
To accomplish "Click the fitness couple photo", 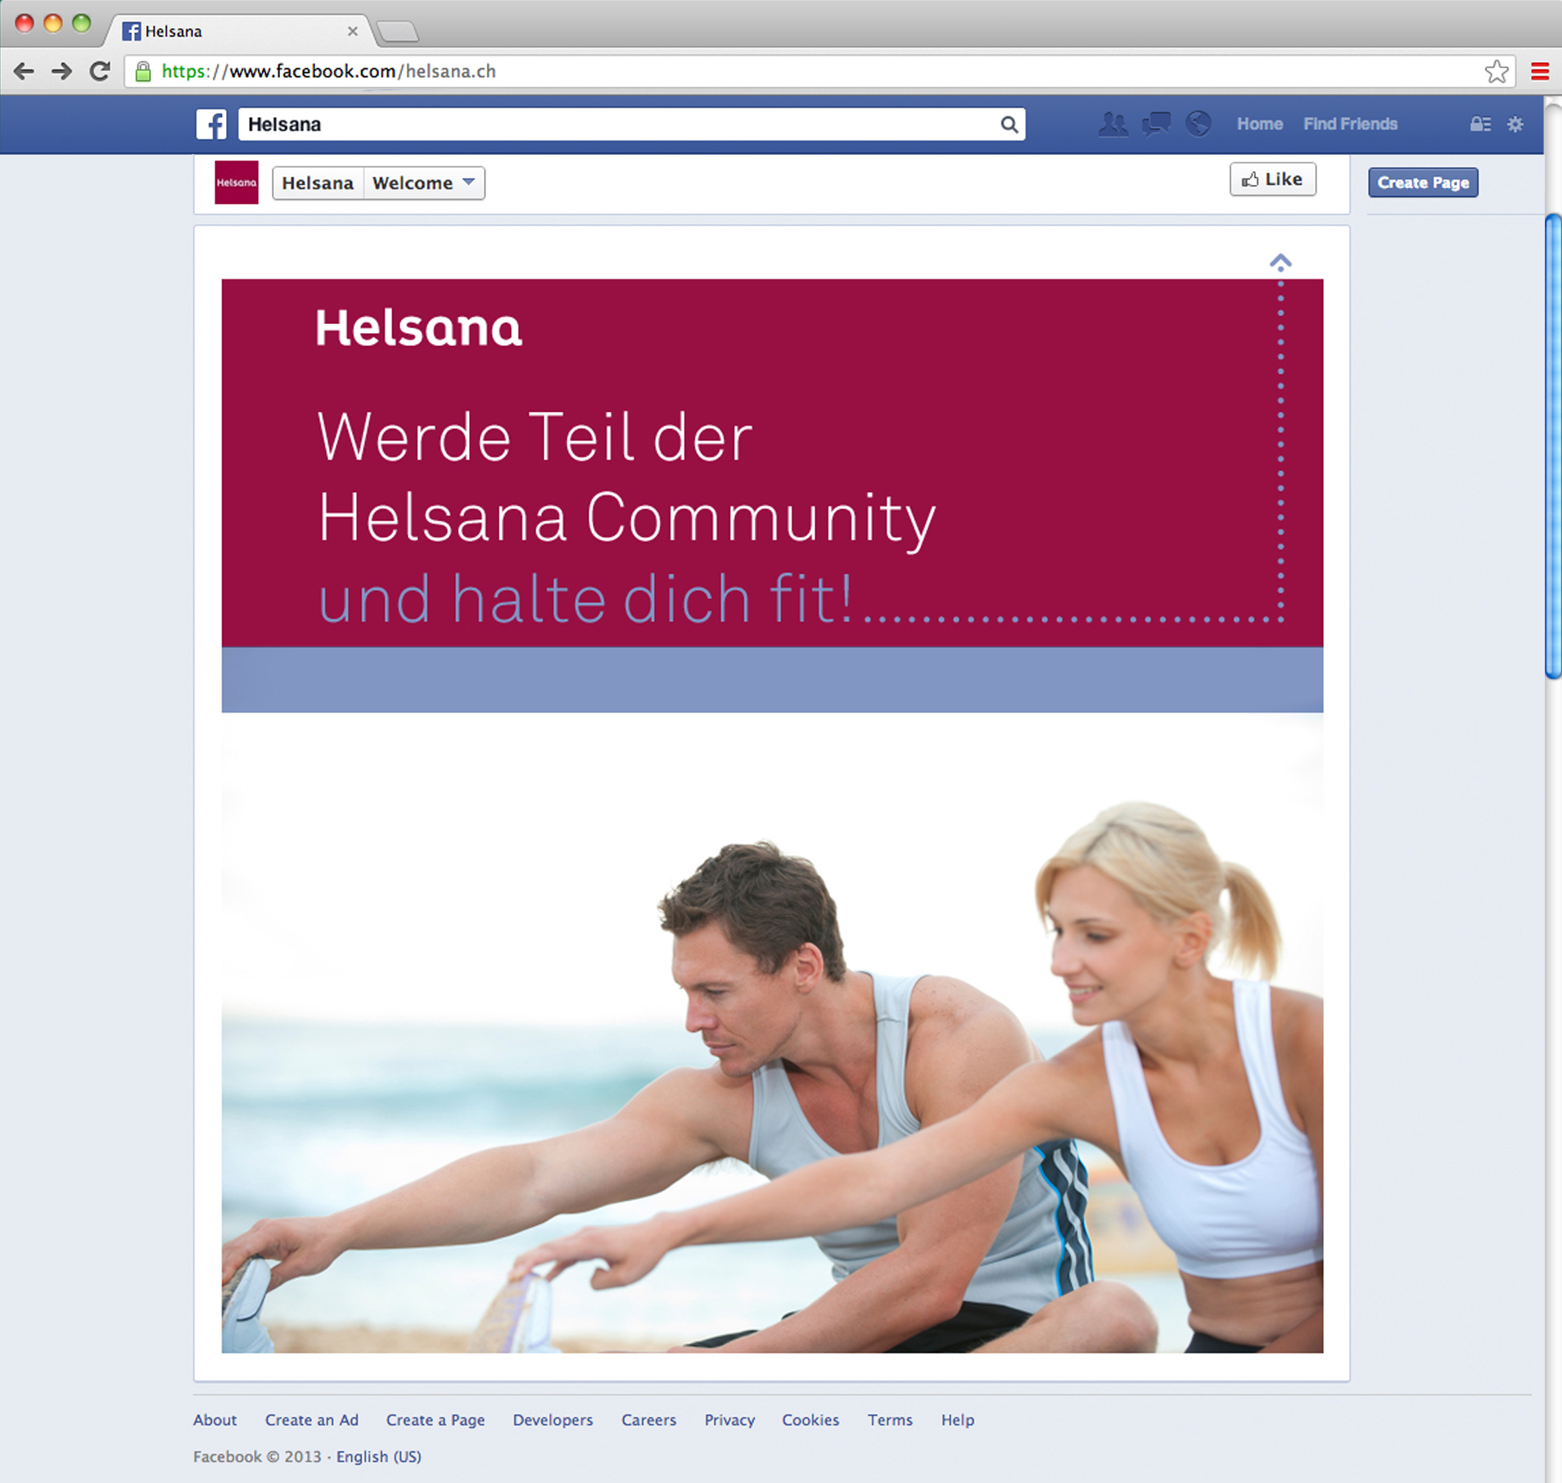I will pyautogui.click(x=772, y=1033).
